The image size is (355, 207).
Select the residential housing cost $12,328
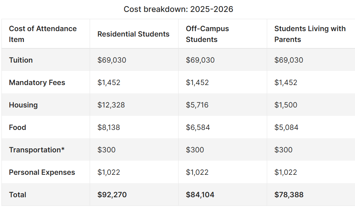coord(111,105)
